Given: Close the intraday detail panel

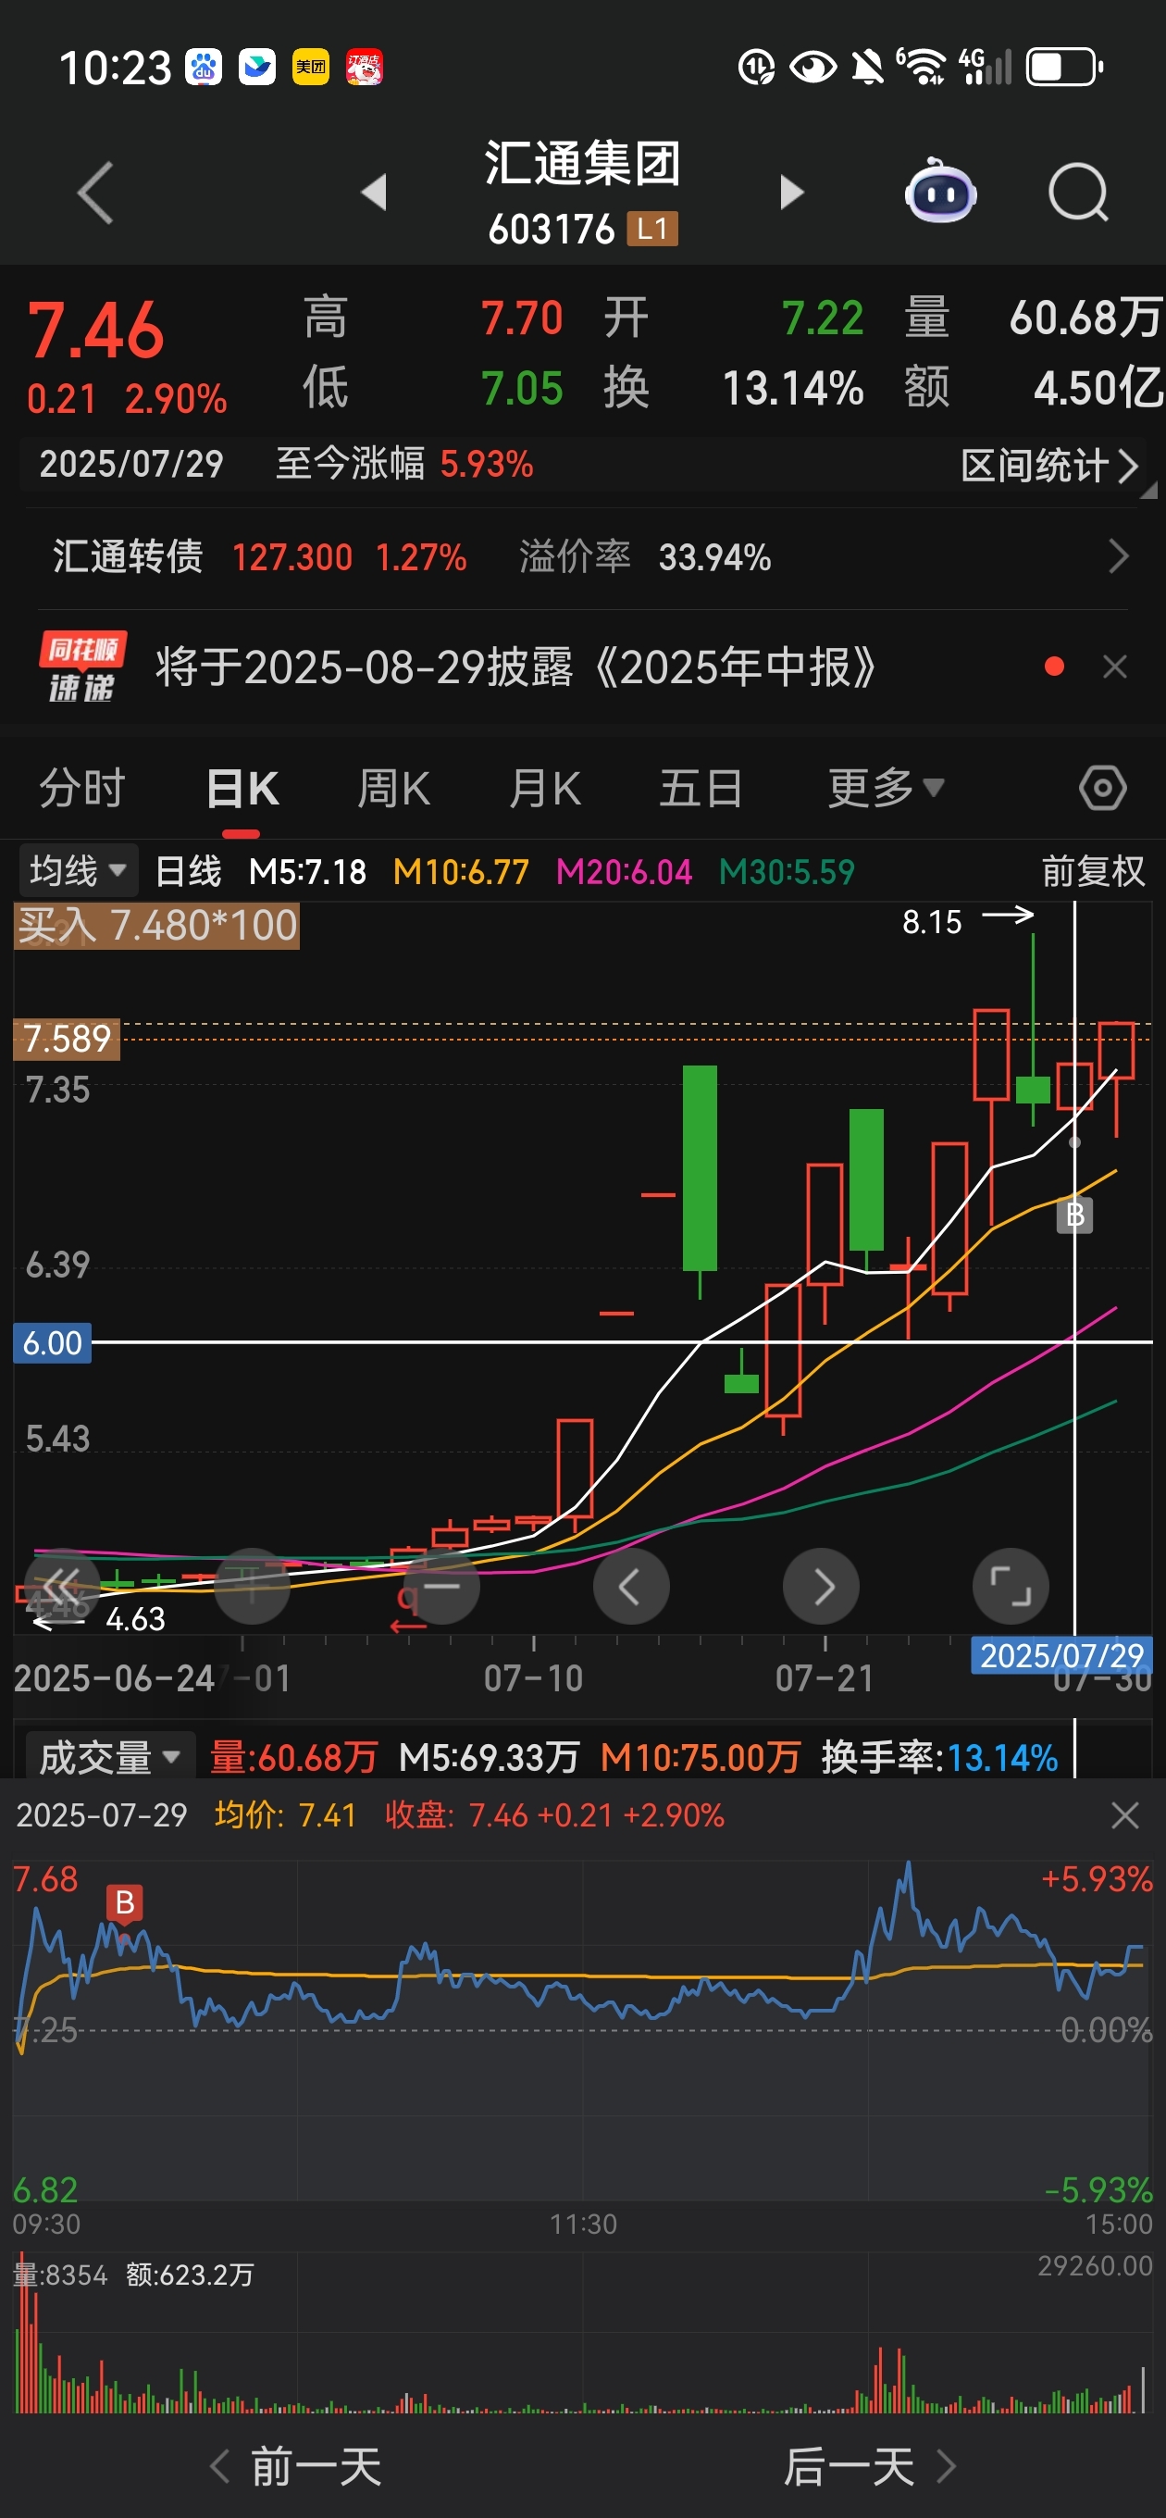Looking at the screenshot, I should tap(1125, 1816).
